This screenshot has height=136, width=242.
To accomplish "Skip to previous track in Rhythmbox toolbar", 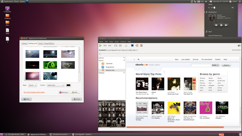I will click(105, 45).
